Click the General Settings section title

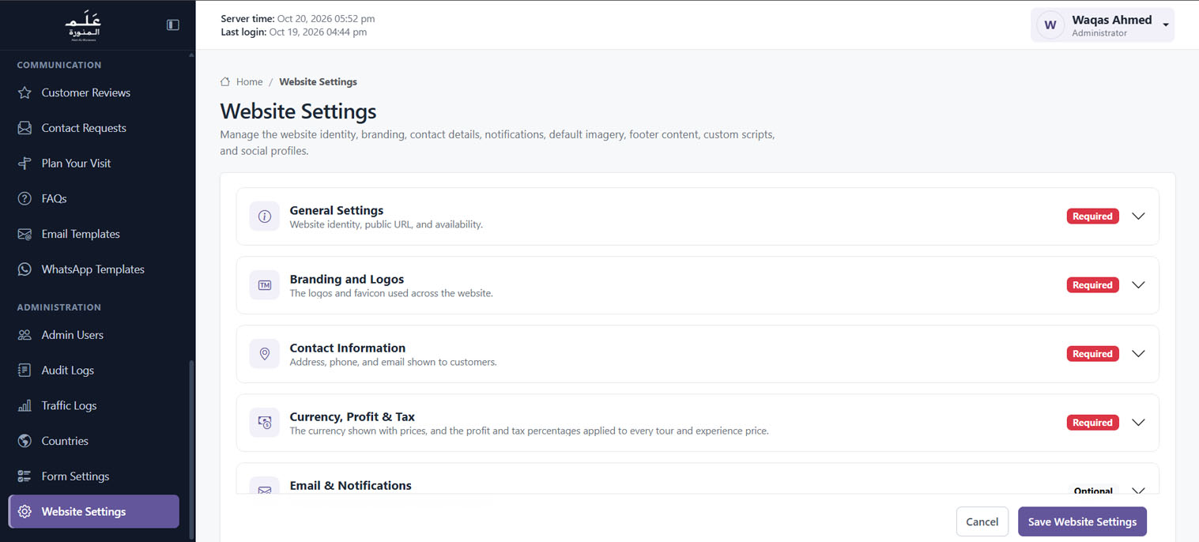(x=337, y=210)
